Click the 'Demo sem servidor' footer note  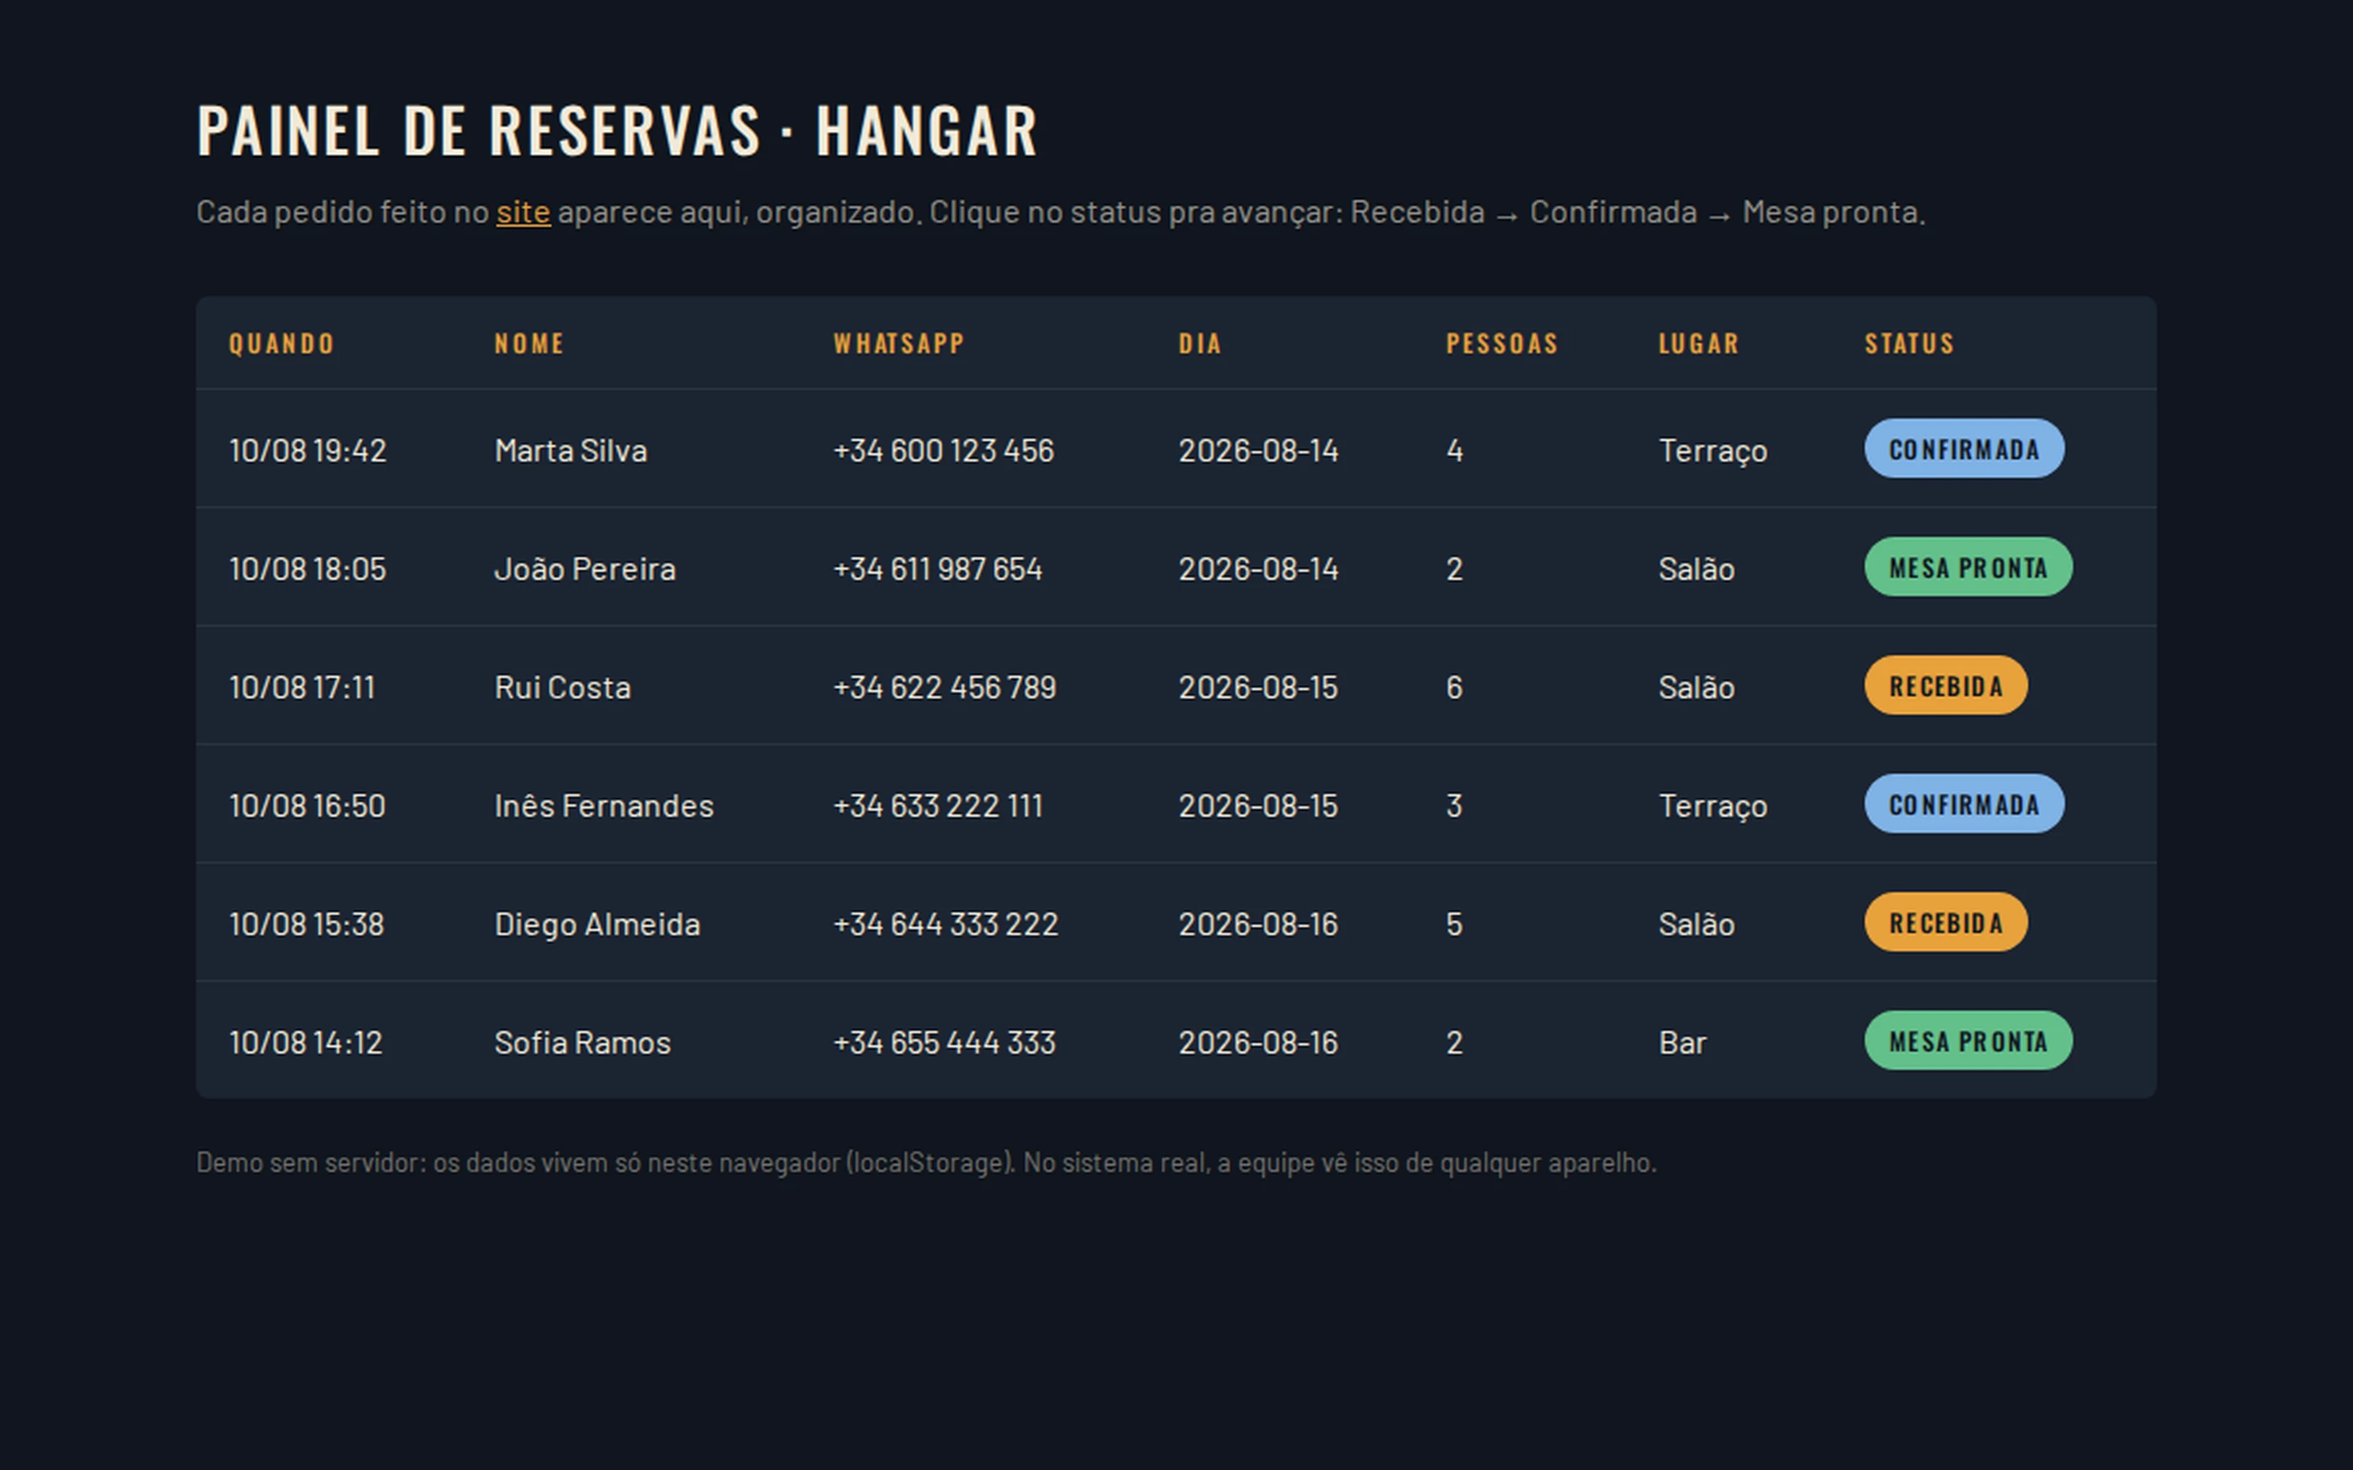click(x=926, y=1163)
